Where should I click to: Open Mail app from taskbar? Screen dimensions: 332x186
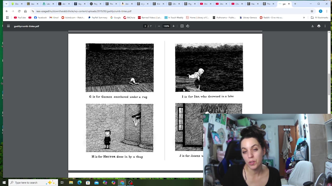(x=96, y=183)
